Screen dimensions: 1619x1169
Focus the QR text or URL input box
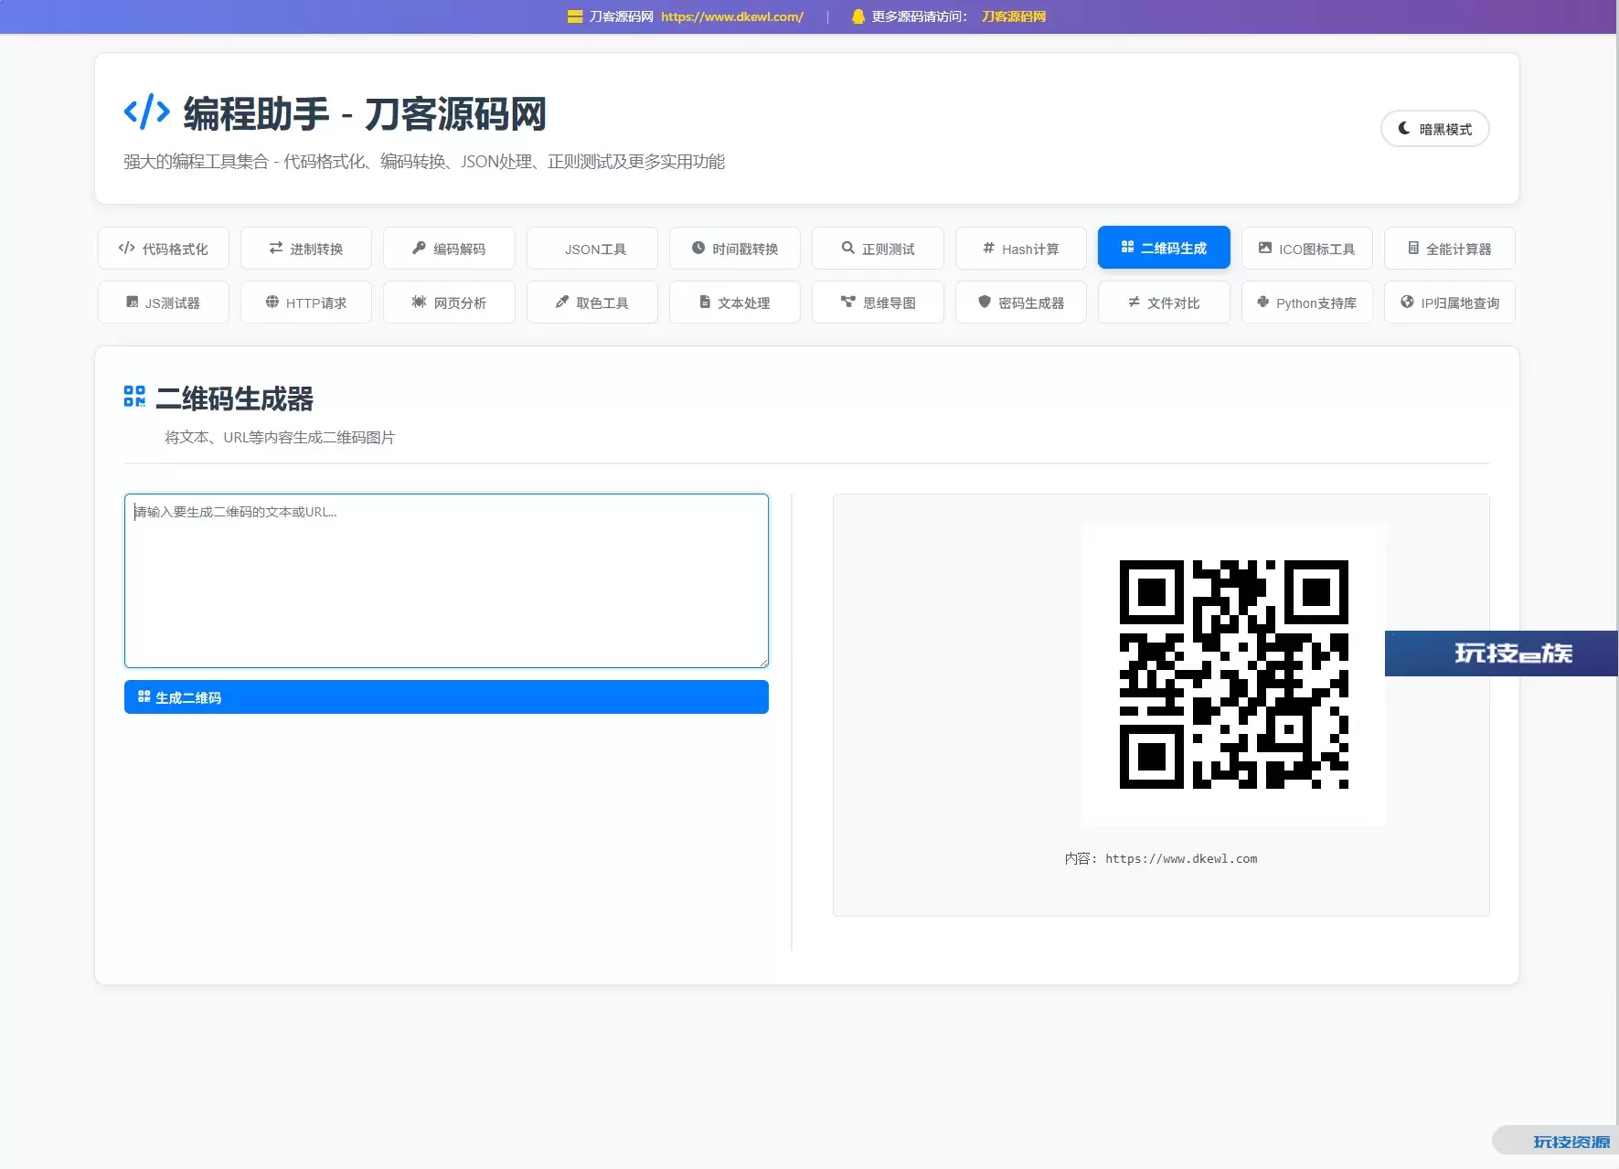446,580
